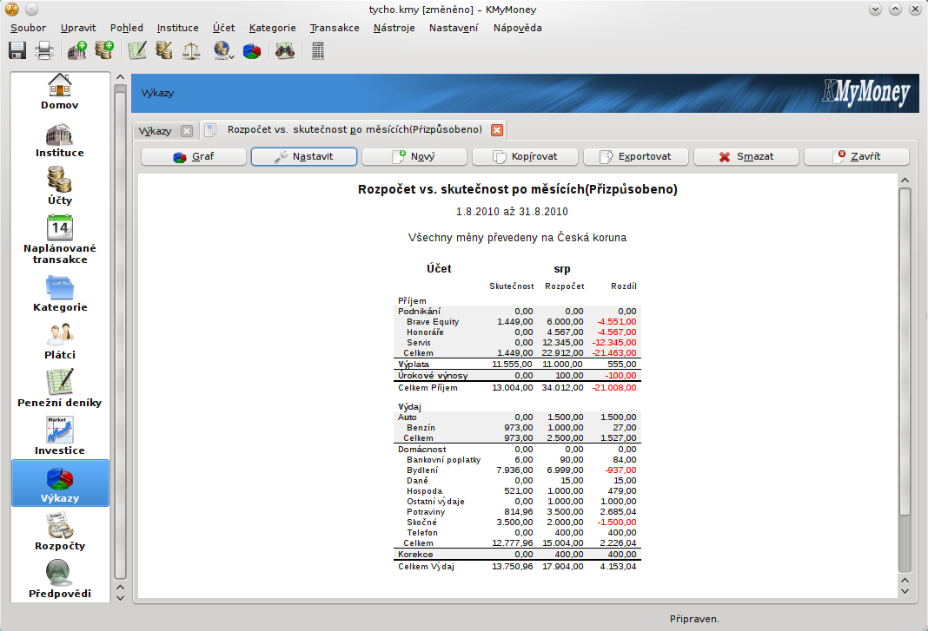The width and height of the screenshot is (928, 631).
Task: Click the Save file toolbar icon
Action: (17, 51)
